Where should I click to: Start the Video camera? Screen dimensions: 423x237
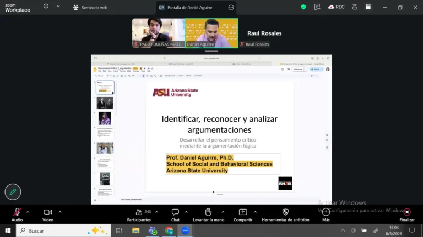tap(48, 215)
